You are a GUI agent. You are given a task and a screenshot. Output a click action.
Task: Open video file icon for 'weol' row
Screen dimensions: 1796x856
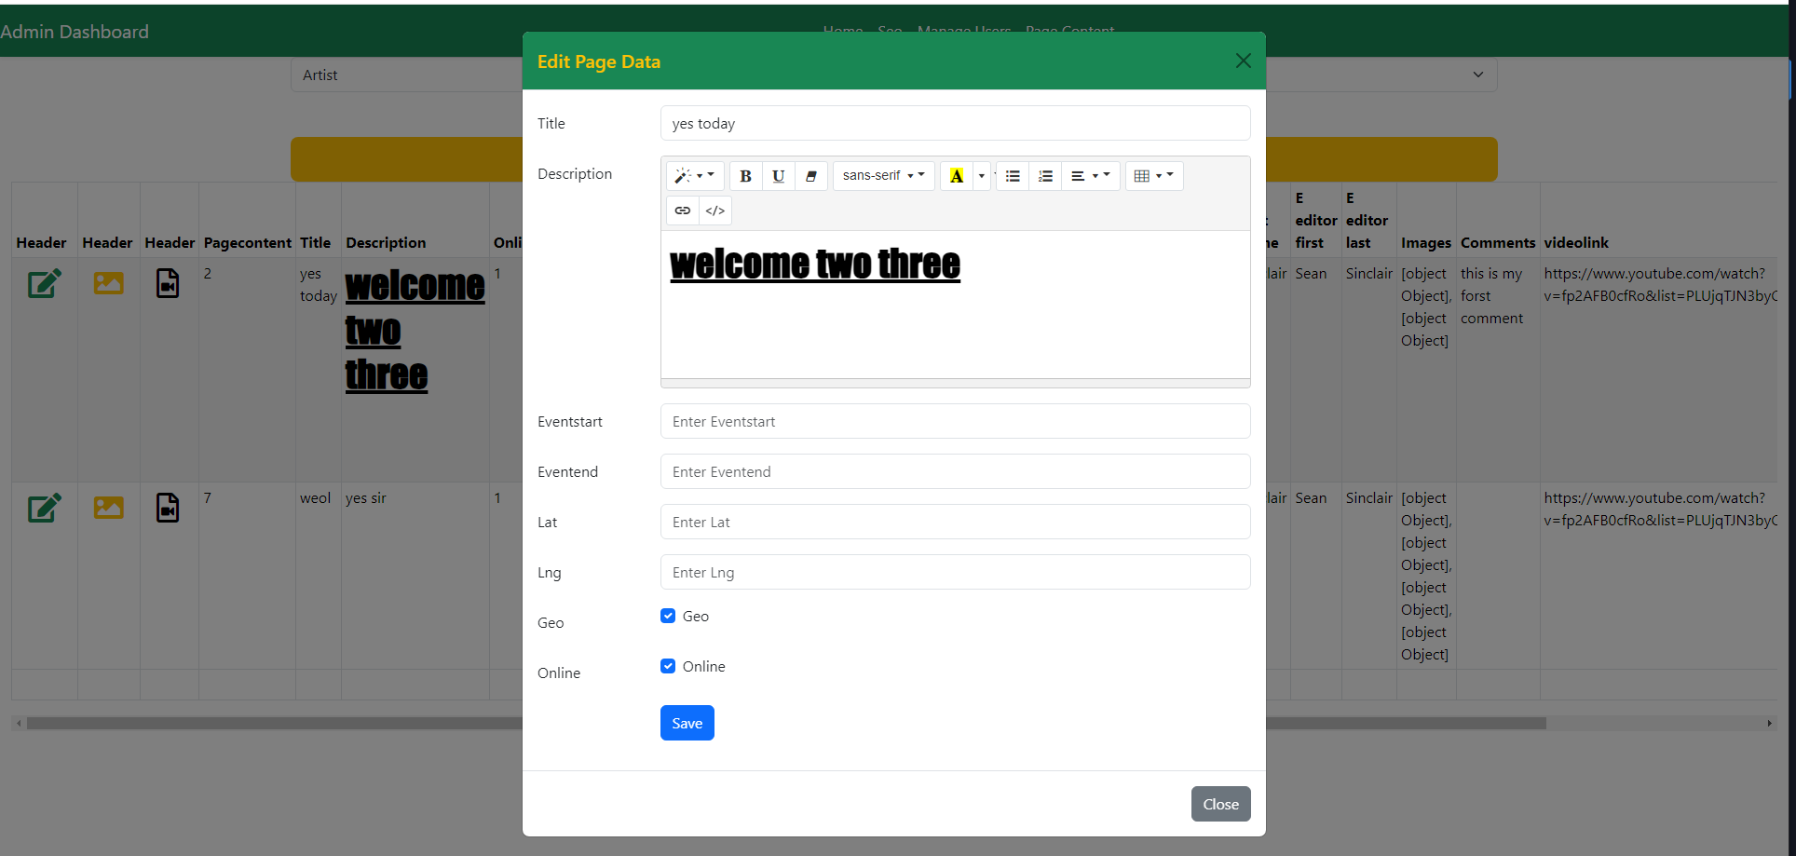(168, 508)
